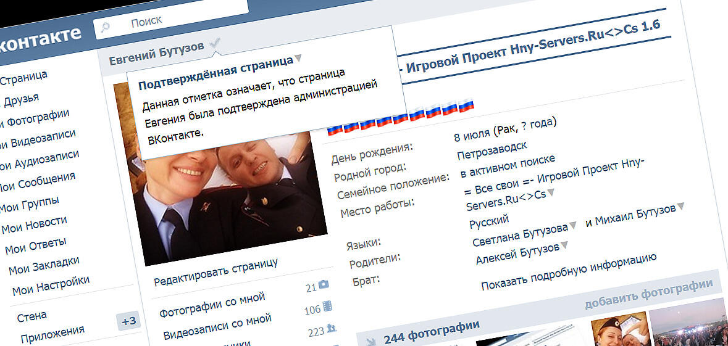Open Фотографии in the left menu

[38, 120]
